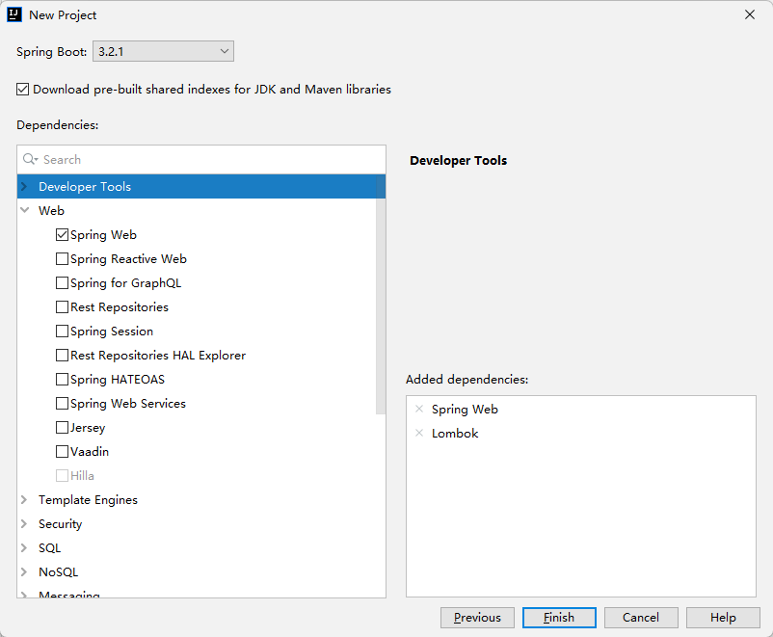Remove Lombok using its X icon

(x=419, y=434)
